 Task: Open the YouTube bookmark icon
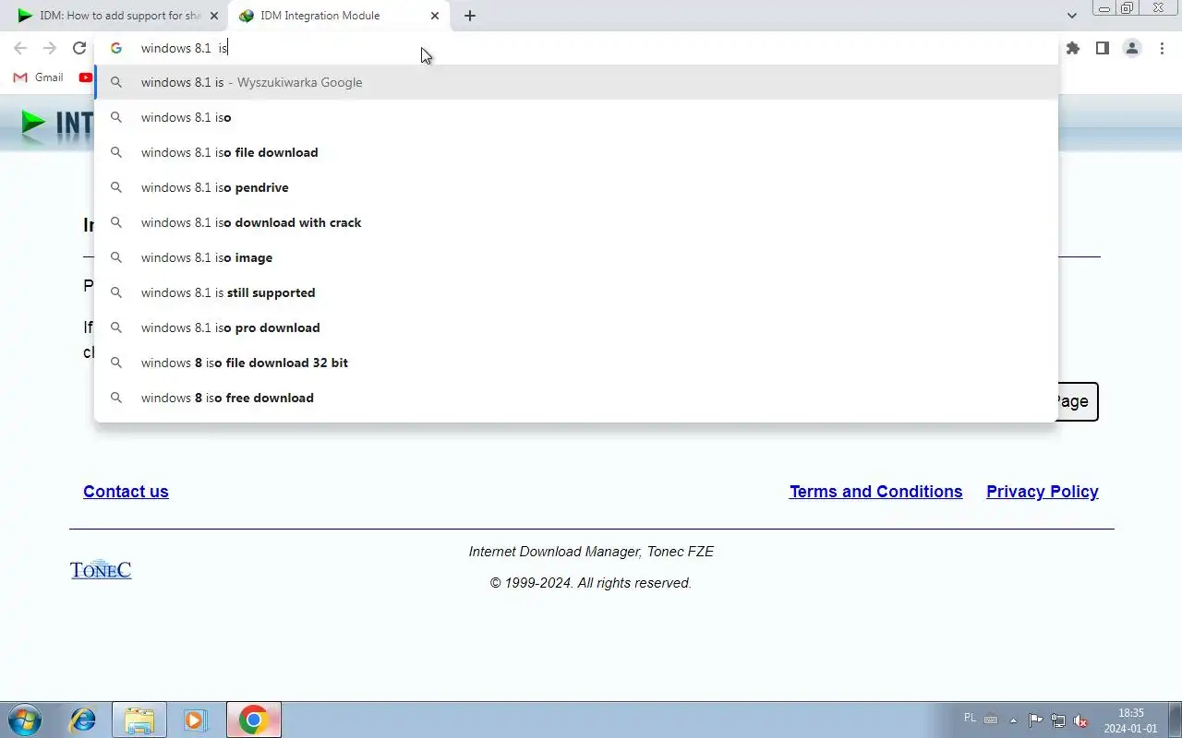coord(86,77)
